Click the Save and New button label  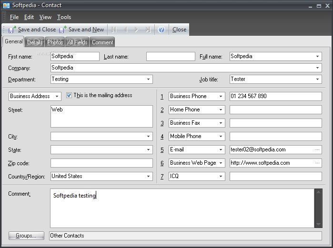86,30
